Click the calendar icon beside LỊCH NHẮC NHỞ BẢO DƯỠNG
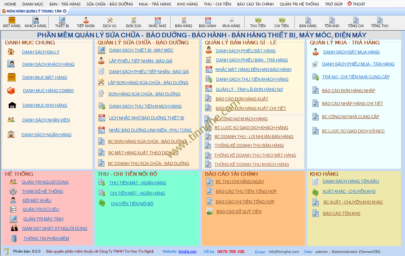405x256 pixels. [x=102, y=118]
